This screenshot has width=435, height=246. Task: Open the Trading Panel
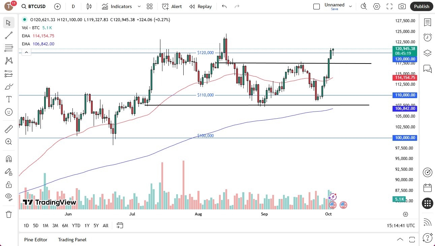coord(72,240)
